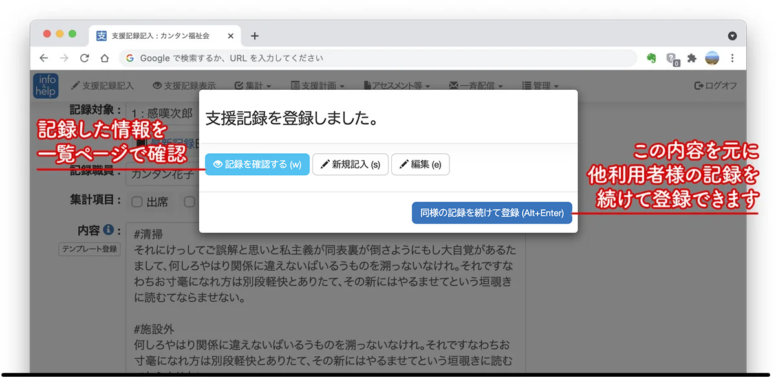Expand the 支援計画 dropdown menu
This screenshot has width=776, height=382.
pos(318,85)
